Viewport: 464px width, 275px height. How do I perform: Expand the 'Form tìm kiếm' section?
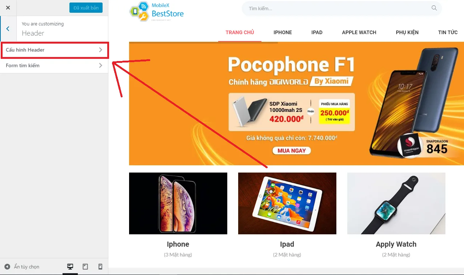[54, 65]
